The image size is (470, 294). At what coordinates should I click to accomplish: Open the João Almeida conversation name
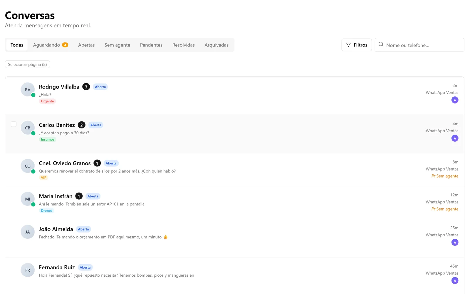(x=56, y=229)
